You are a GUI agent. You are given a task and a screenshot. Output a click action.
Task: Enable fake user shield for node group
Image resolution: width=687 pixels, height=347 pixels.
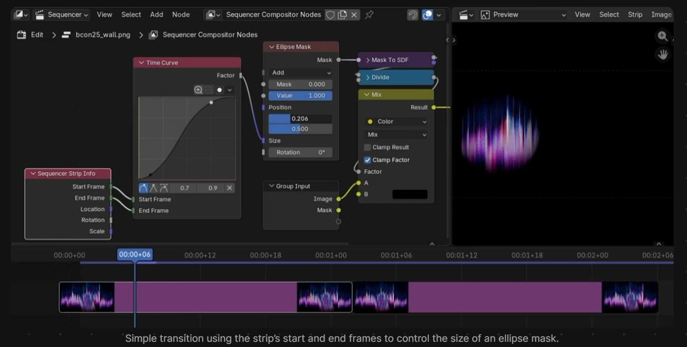point(330,15)
